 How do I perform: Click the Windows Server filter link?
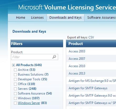point(29,103)
